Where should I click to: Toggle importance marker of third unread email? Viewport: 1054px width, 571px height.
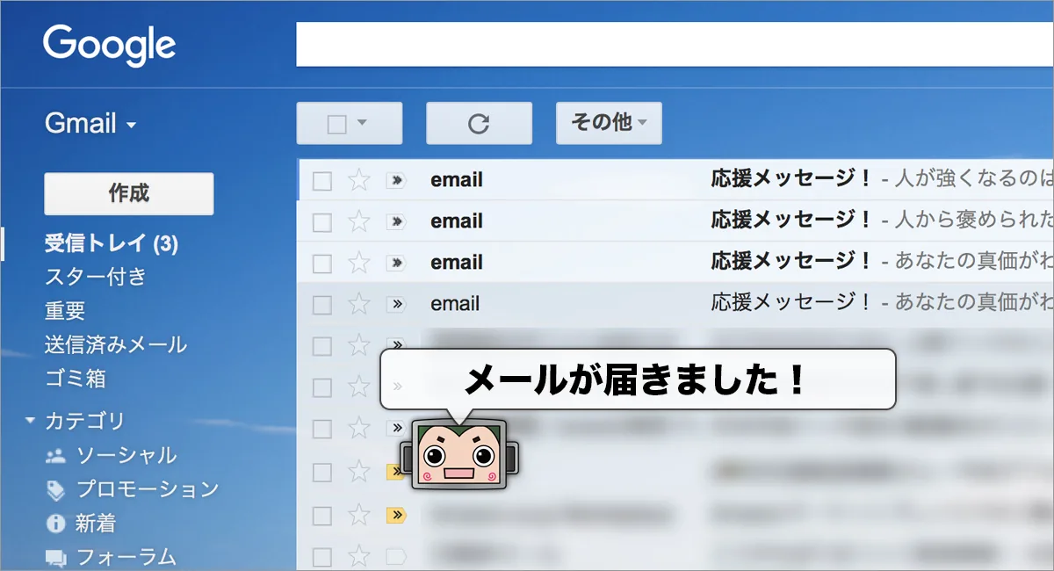396,263
